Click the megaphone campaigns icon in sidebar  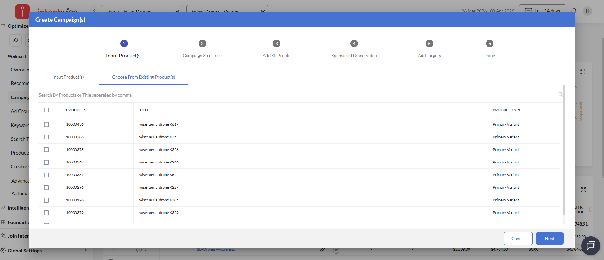(15, 40)
